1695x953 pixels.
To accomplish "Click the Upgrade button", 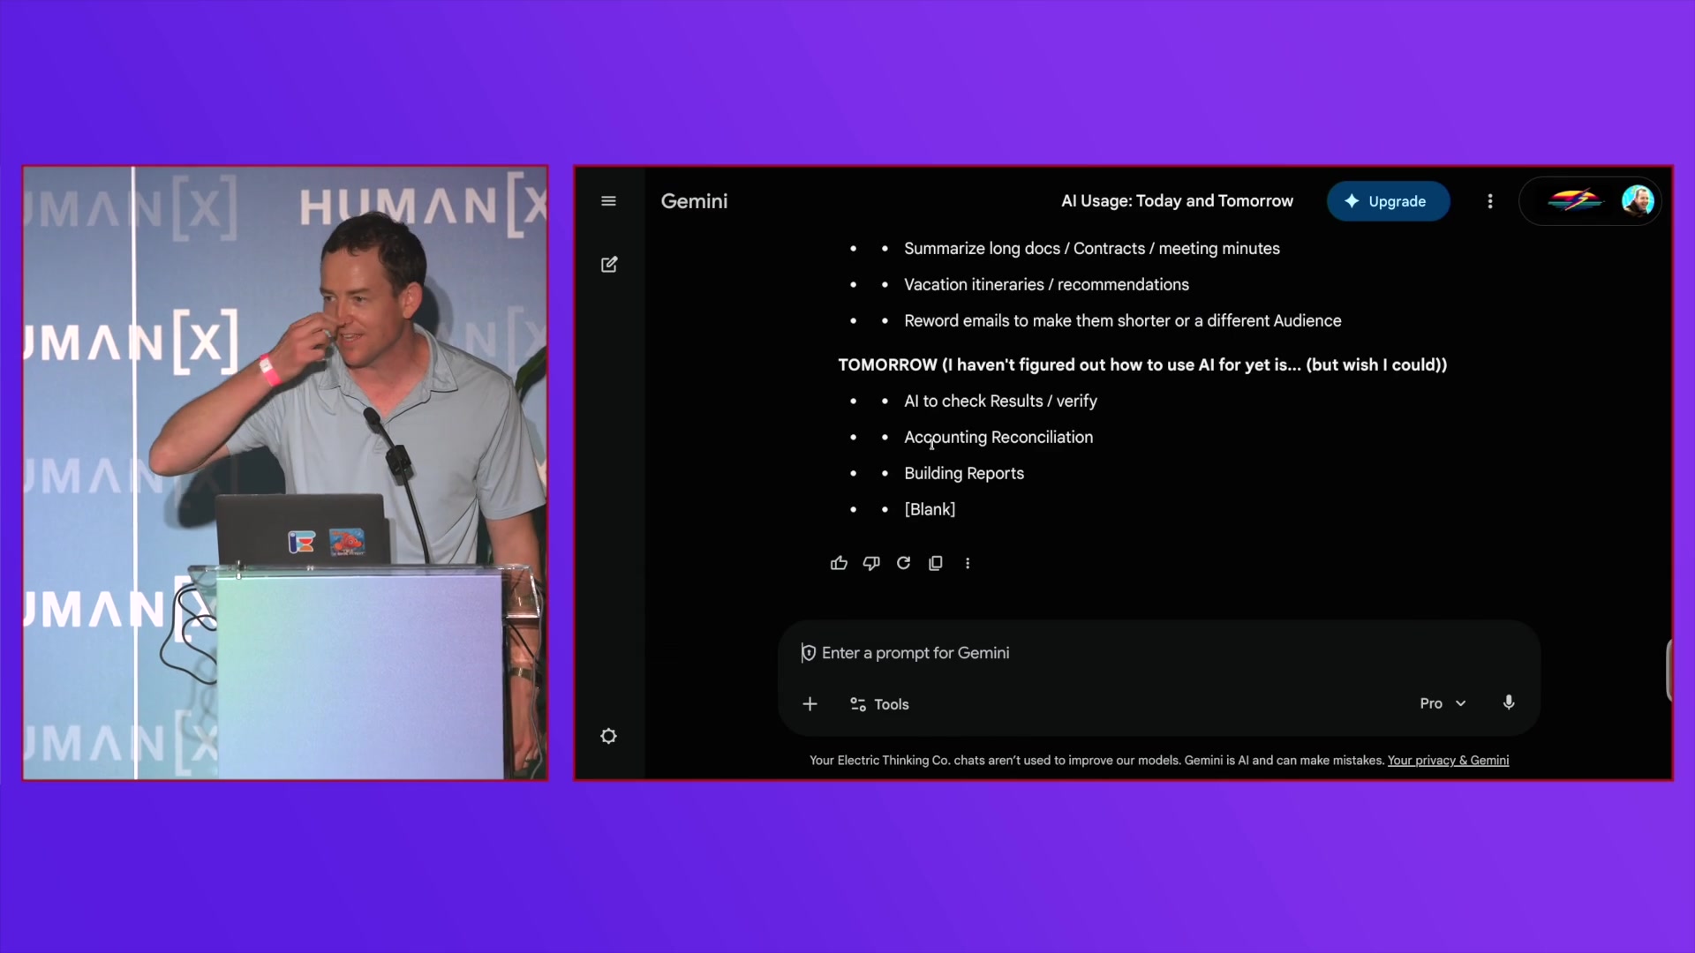I will [1388, 201].
